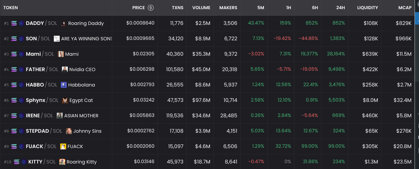This screenshot has height=169, width=419.
Task: Click the DADDY price $0.0008640
Action: point(140,23)
